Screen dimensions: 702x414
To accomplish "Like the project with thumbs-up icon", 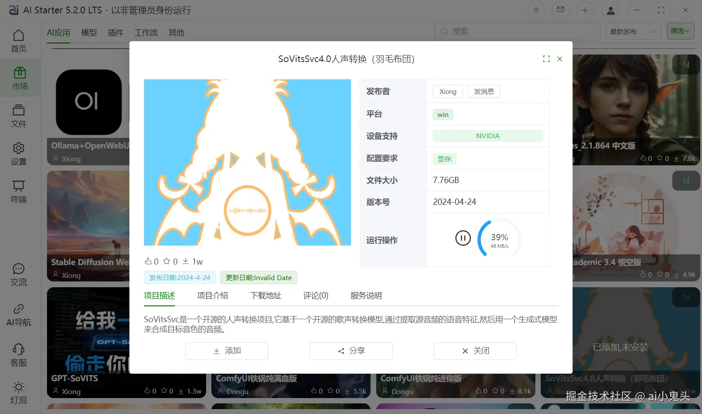I will click(x=148, y=261).
